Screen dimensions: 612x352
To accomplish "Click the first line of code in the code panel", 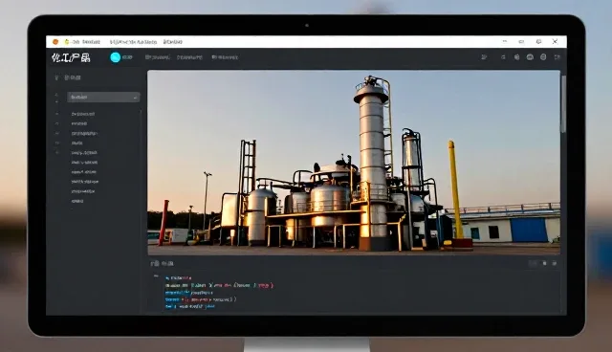I will point(178,278).
